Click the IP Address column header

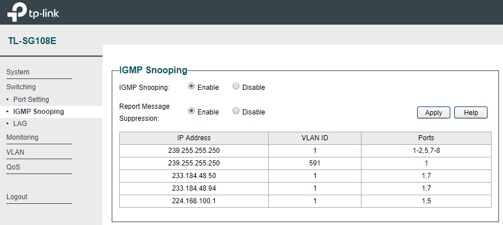pos(194,138)
